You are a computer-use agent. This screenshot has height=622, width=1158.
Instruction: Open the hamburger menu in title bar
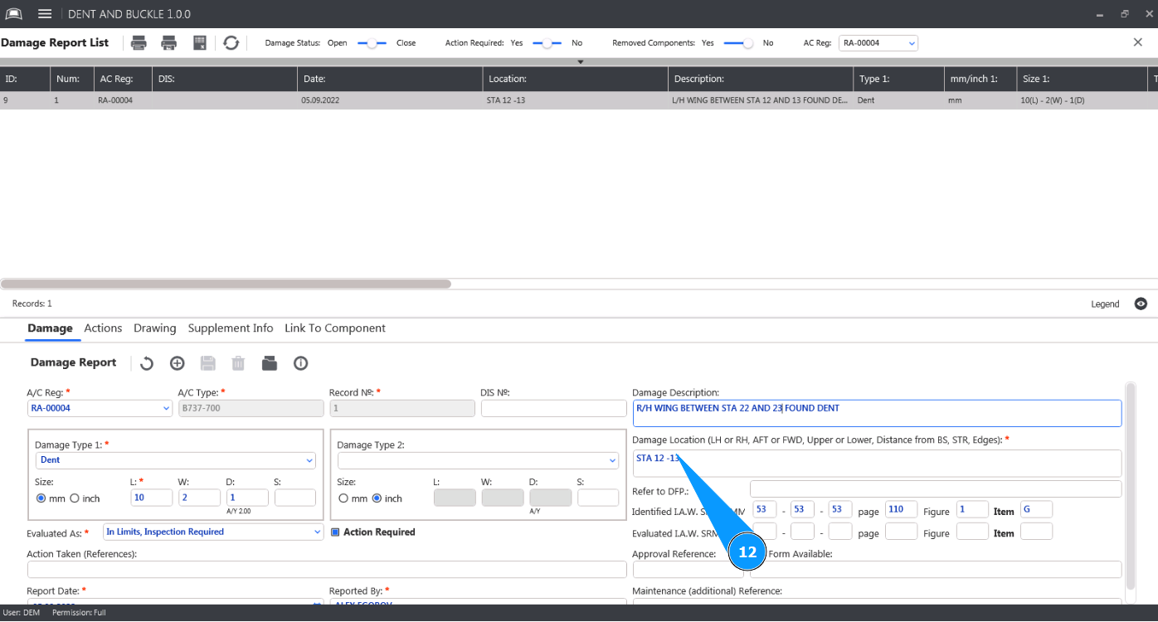45,14
